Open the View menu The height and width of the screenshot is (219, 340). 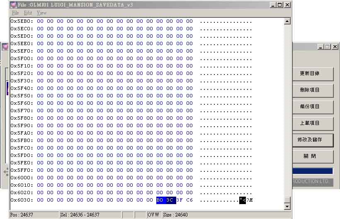click(x=41, y=13)
